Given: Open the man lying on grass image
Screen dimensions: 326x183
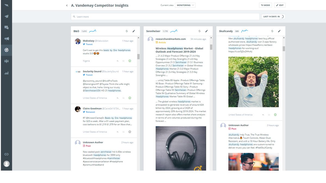Looking at the screenshot, I should pyautogui.click(x=253, y=82).
